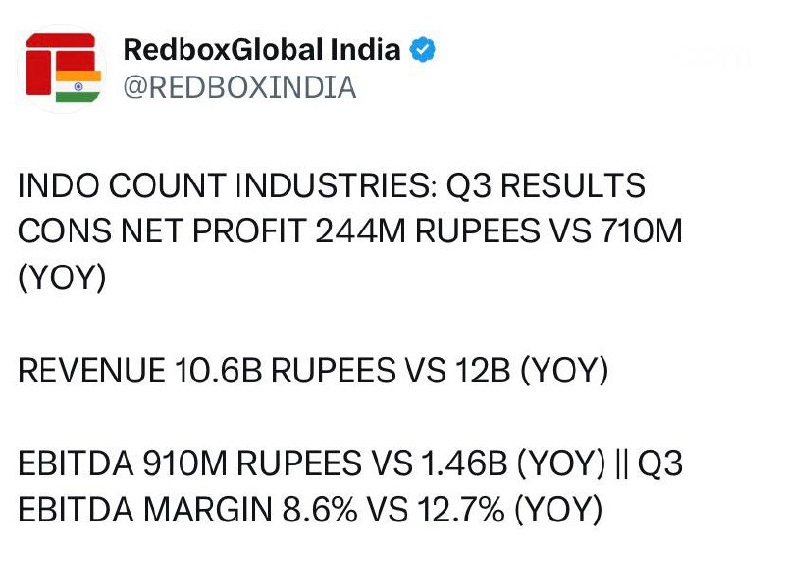Open the @REDBOXINDIA handle link
785x562 pixels.
coord(239,87)
